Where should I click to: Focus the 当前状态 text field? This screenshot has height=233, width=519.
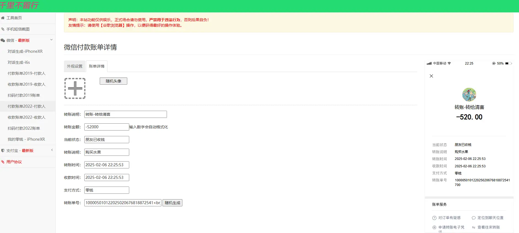pos(107,140)
